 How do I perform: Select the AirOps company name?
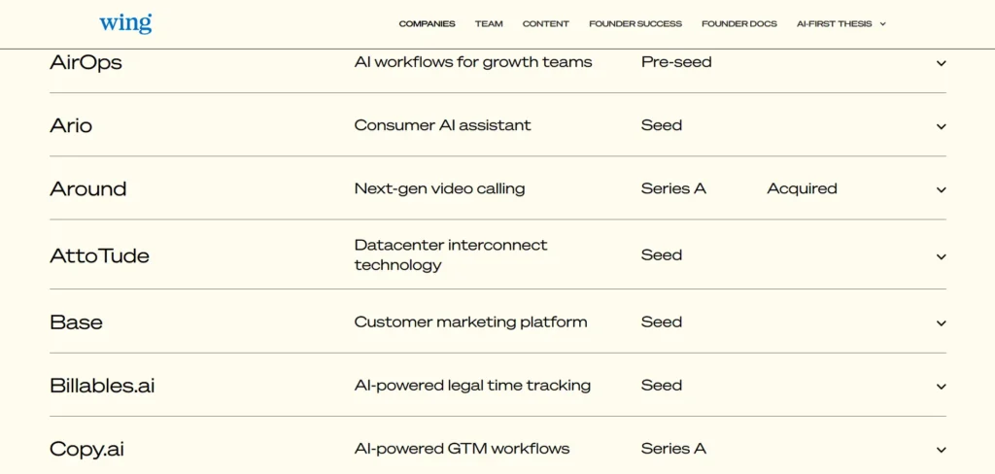pyautogui.click(x=86, y=63)
